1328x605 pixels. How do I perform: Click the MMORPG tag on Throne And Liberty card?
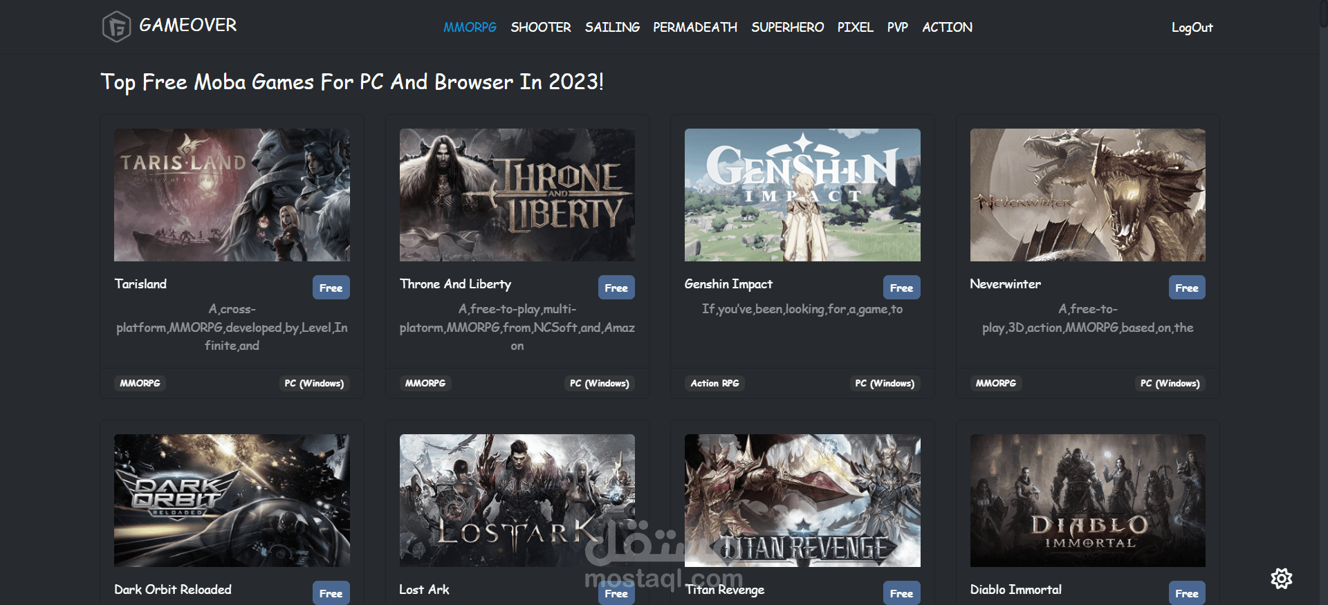click(425, 383)
